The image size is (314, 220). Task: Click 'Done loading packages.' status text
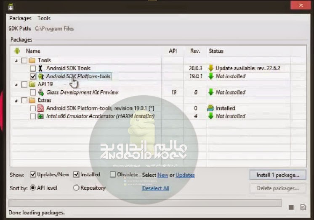pyautogui.click(x=37, y=212)
